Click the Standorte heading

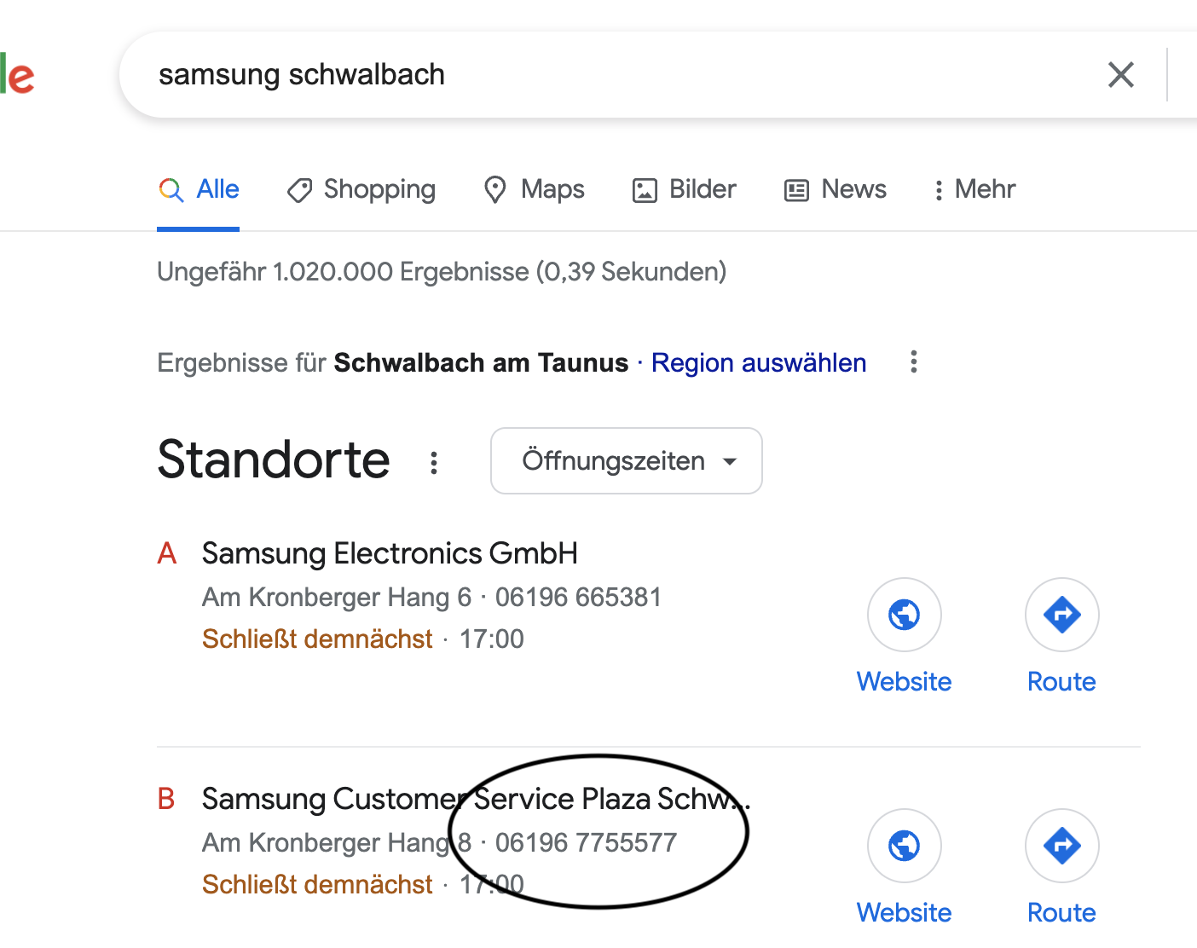point(274,460)
